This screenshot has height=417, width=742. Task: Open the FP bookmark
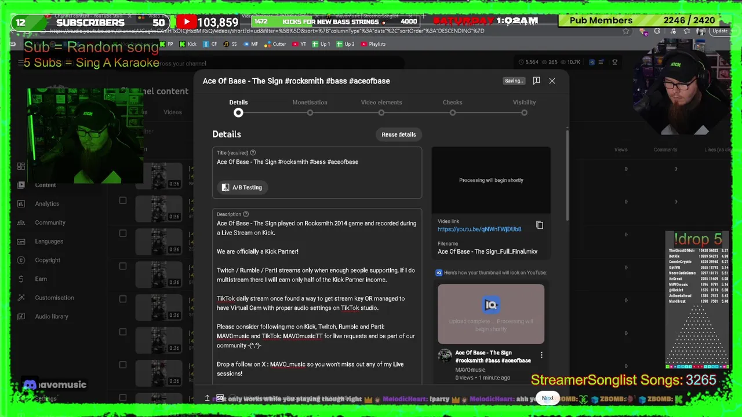coord(166,44)
